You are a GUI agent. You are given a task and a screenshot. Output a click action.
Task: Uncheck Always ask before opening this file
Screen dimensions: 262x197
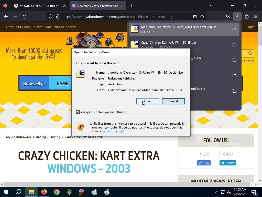[78, 112]
